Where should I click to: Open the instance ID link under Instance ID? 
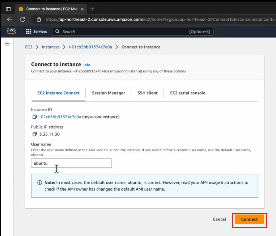tap(60, 117)
